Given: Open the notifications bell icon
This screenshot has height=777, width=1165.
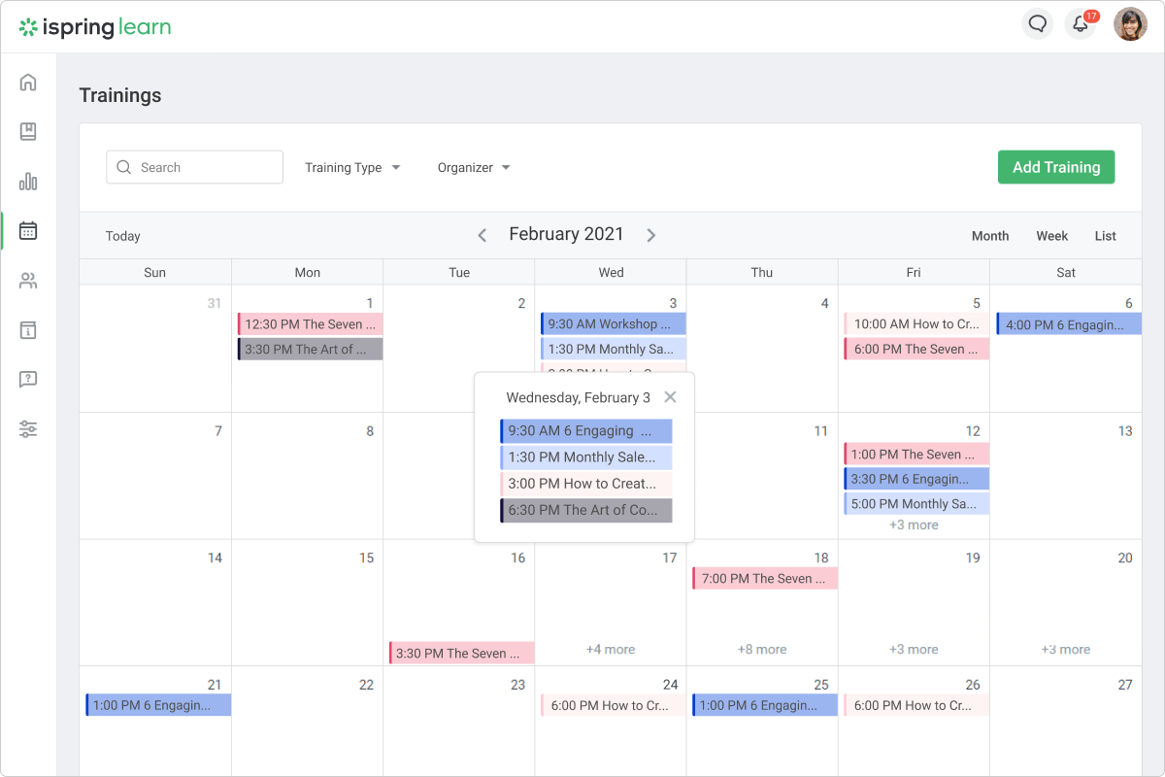Looking at the screenshot, I should [x=1080, y=24].
